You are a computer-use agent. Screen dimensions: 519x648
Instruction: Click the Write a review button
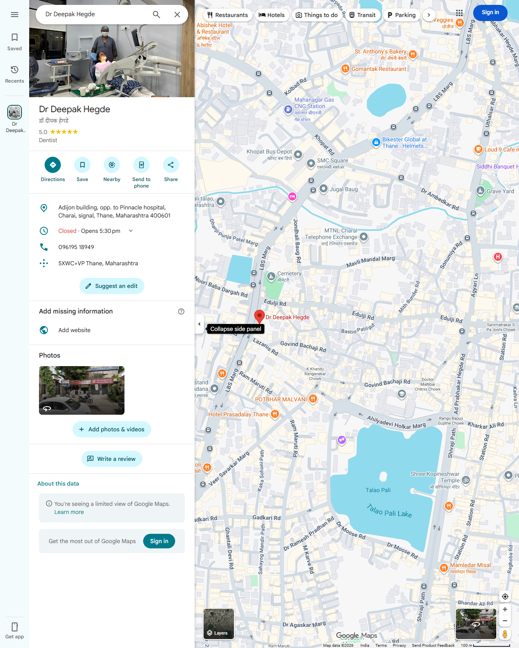tap(112, 459)
